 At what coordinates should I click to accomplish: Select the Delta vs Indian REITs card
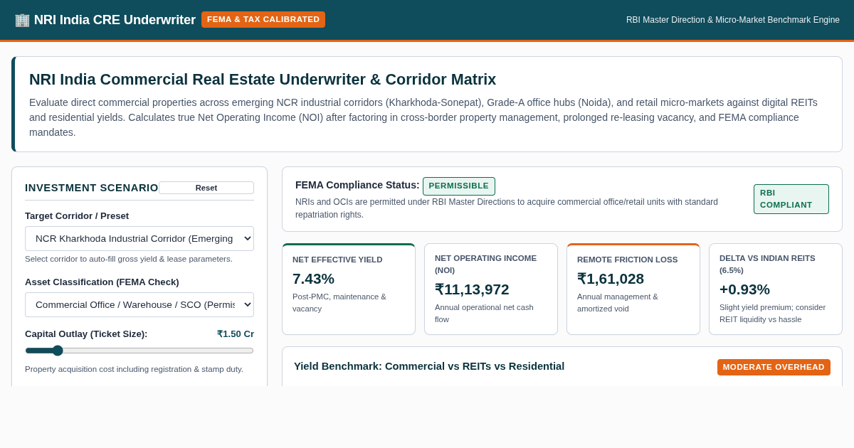pyautogui.click(x=776, y=289)
